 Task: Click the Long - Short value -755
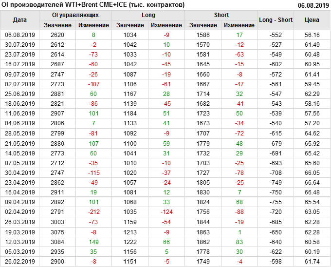click(276, 202)
